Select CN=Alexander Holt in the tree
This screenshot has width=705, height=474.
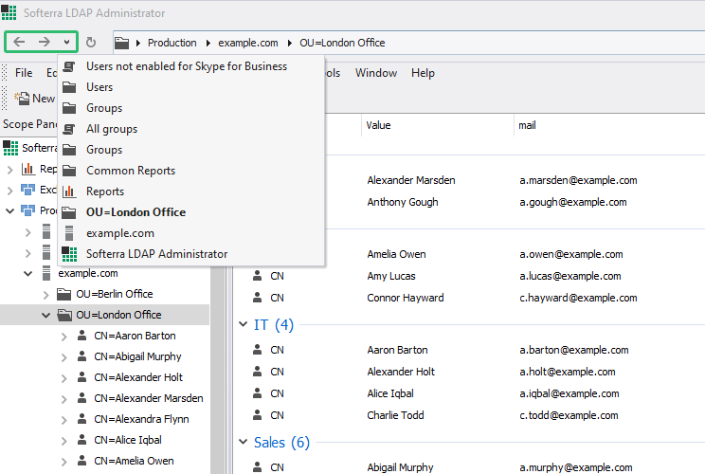point(138,377)
